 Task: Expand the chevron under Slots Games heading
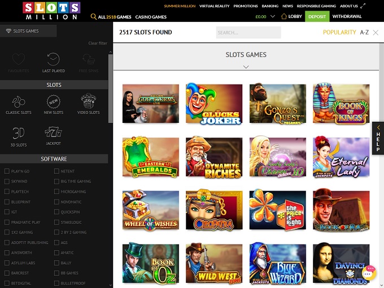tap(246, 67)
